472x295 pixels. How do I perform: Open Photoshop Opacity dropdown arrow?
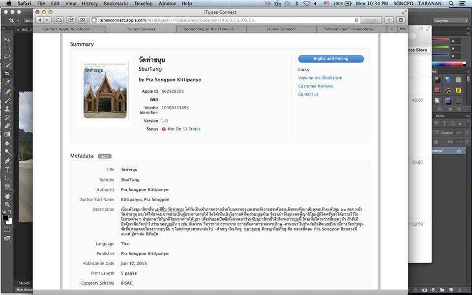click(x=467, y=132)
